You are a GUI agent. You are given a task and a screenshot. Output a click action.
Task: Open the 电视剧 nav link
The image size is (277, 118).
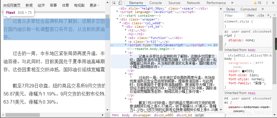click(x=79, y=5)
